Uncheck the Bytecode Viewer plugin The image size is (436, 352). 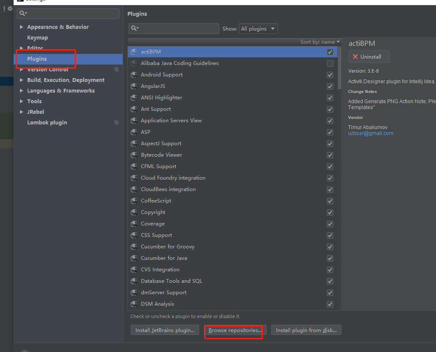[x=330, y=155]
